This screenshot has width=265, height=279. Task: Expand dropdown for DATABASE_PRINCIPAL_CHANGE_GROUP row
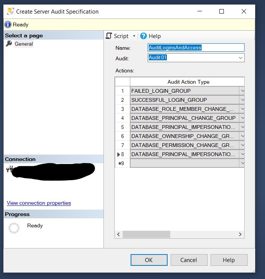[242, 118]
